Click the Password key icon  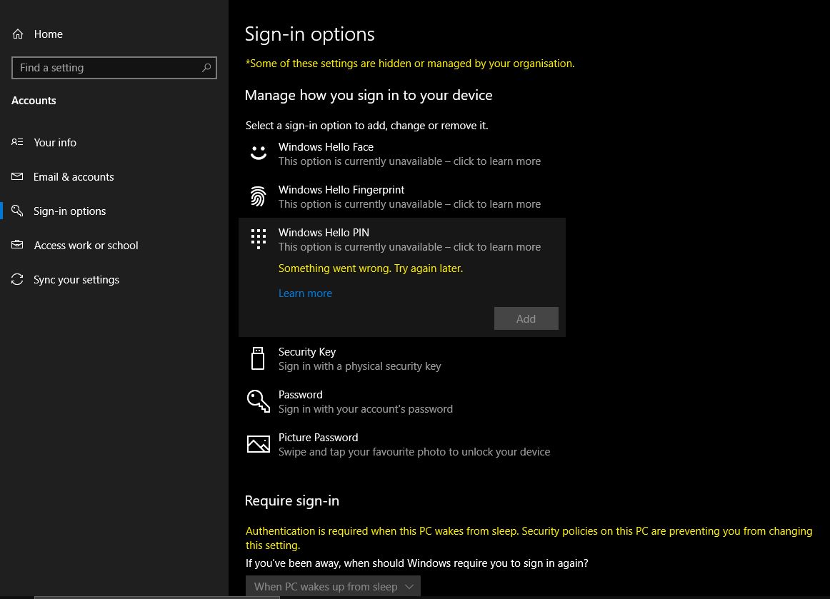tap(259, 401)
